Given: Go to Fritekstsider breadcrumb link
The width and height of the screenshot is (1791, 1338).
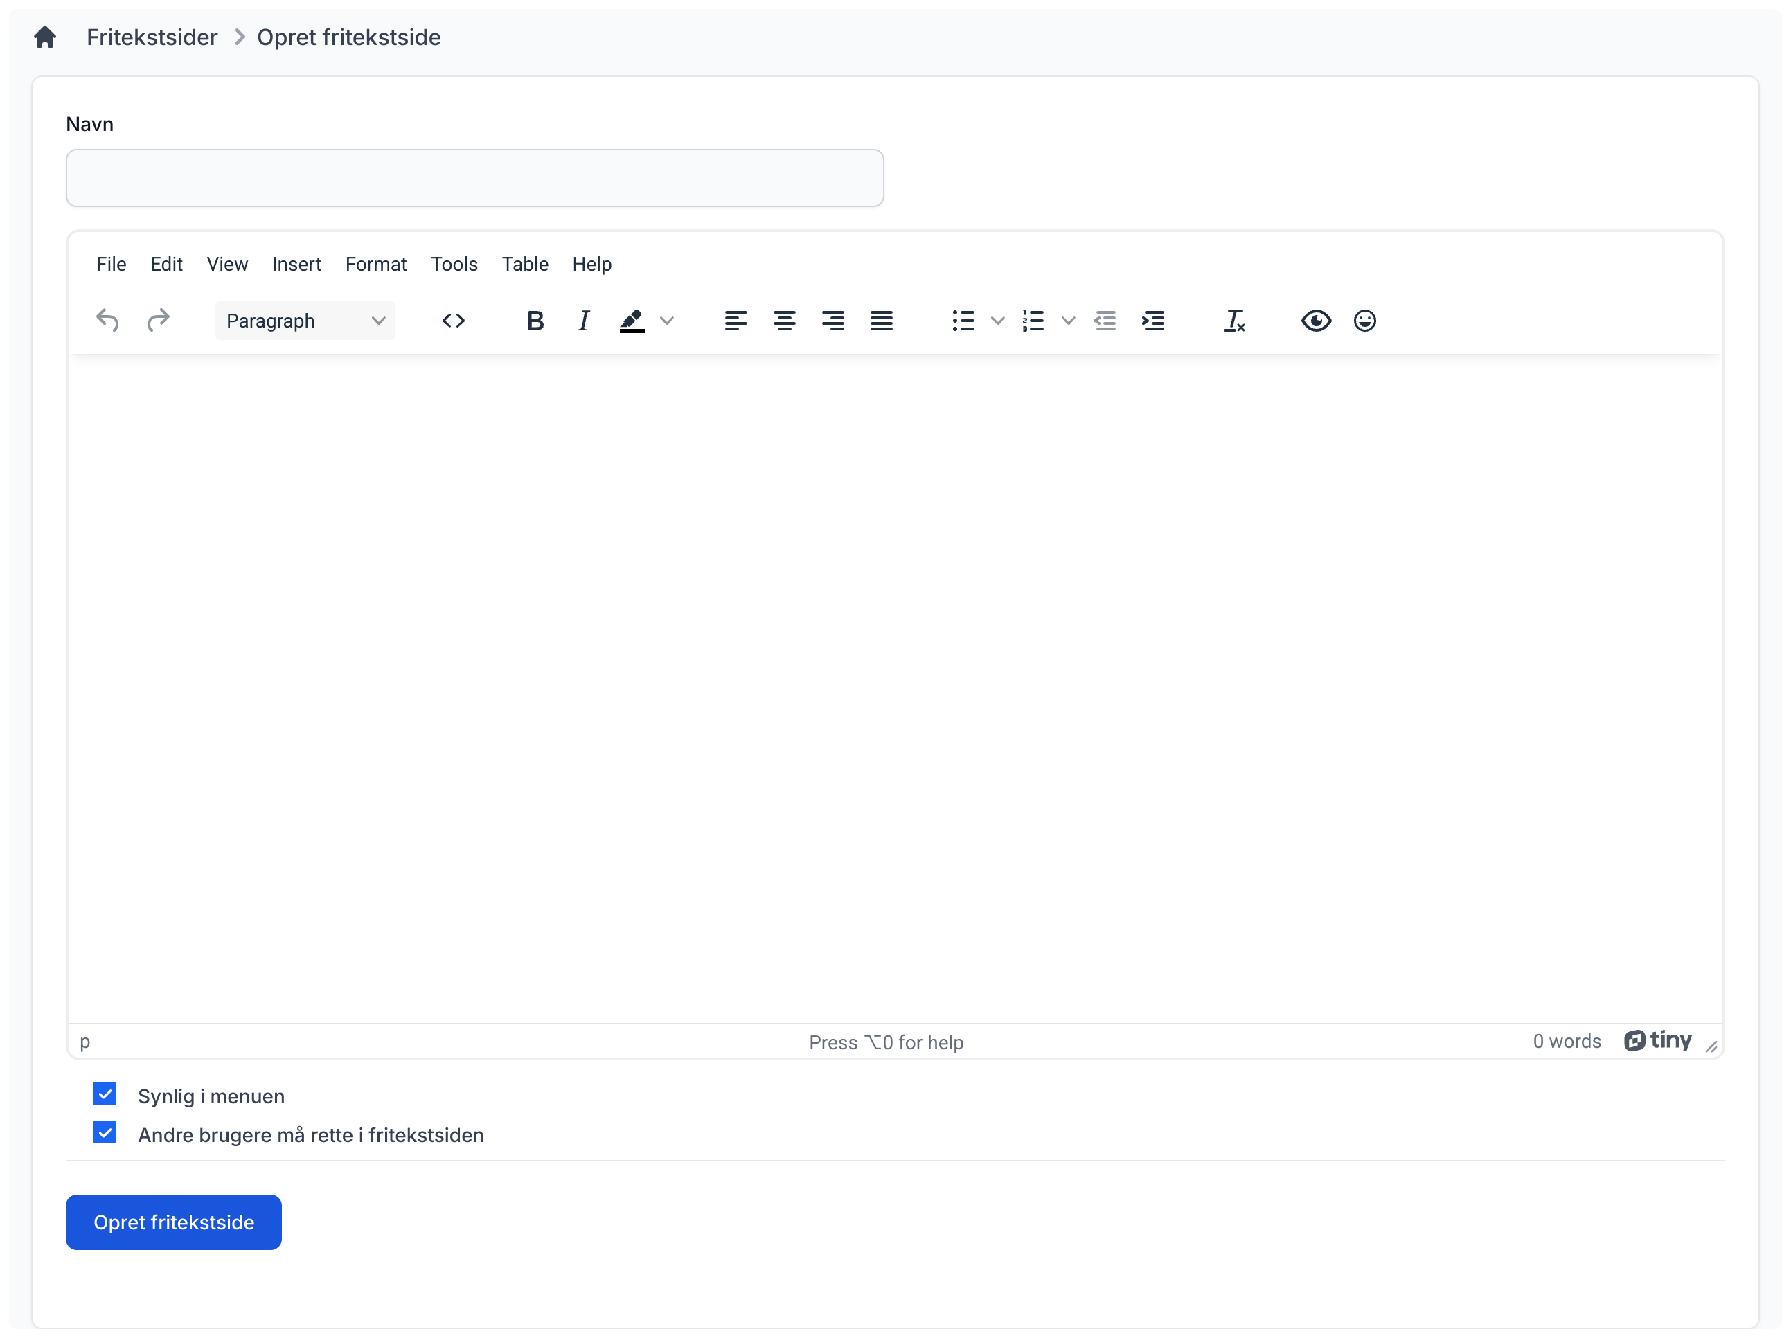Looking at the screenshot, I should pos(152,37).
